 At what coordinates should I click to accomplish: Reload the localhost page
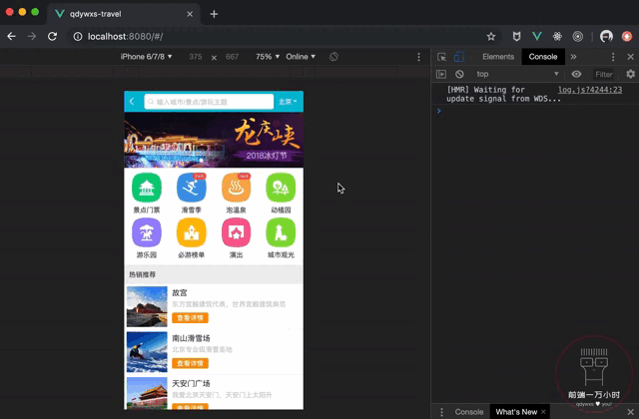click(52, 37)
